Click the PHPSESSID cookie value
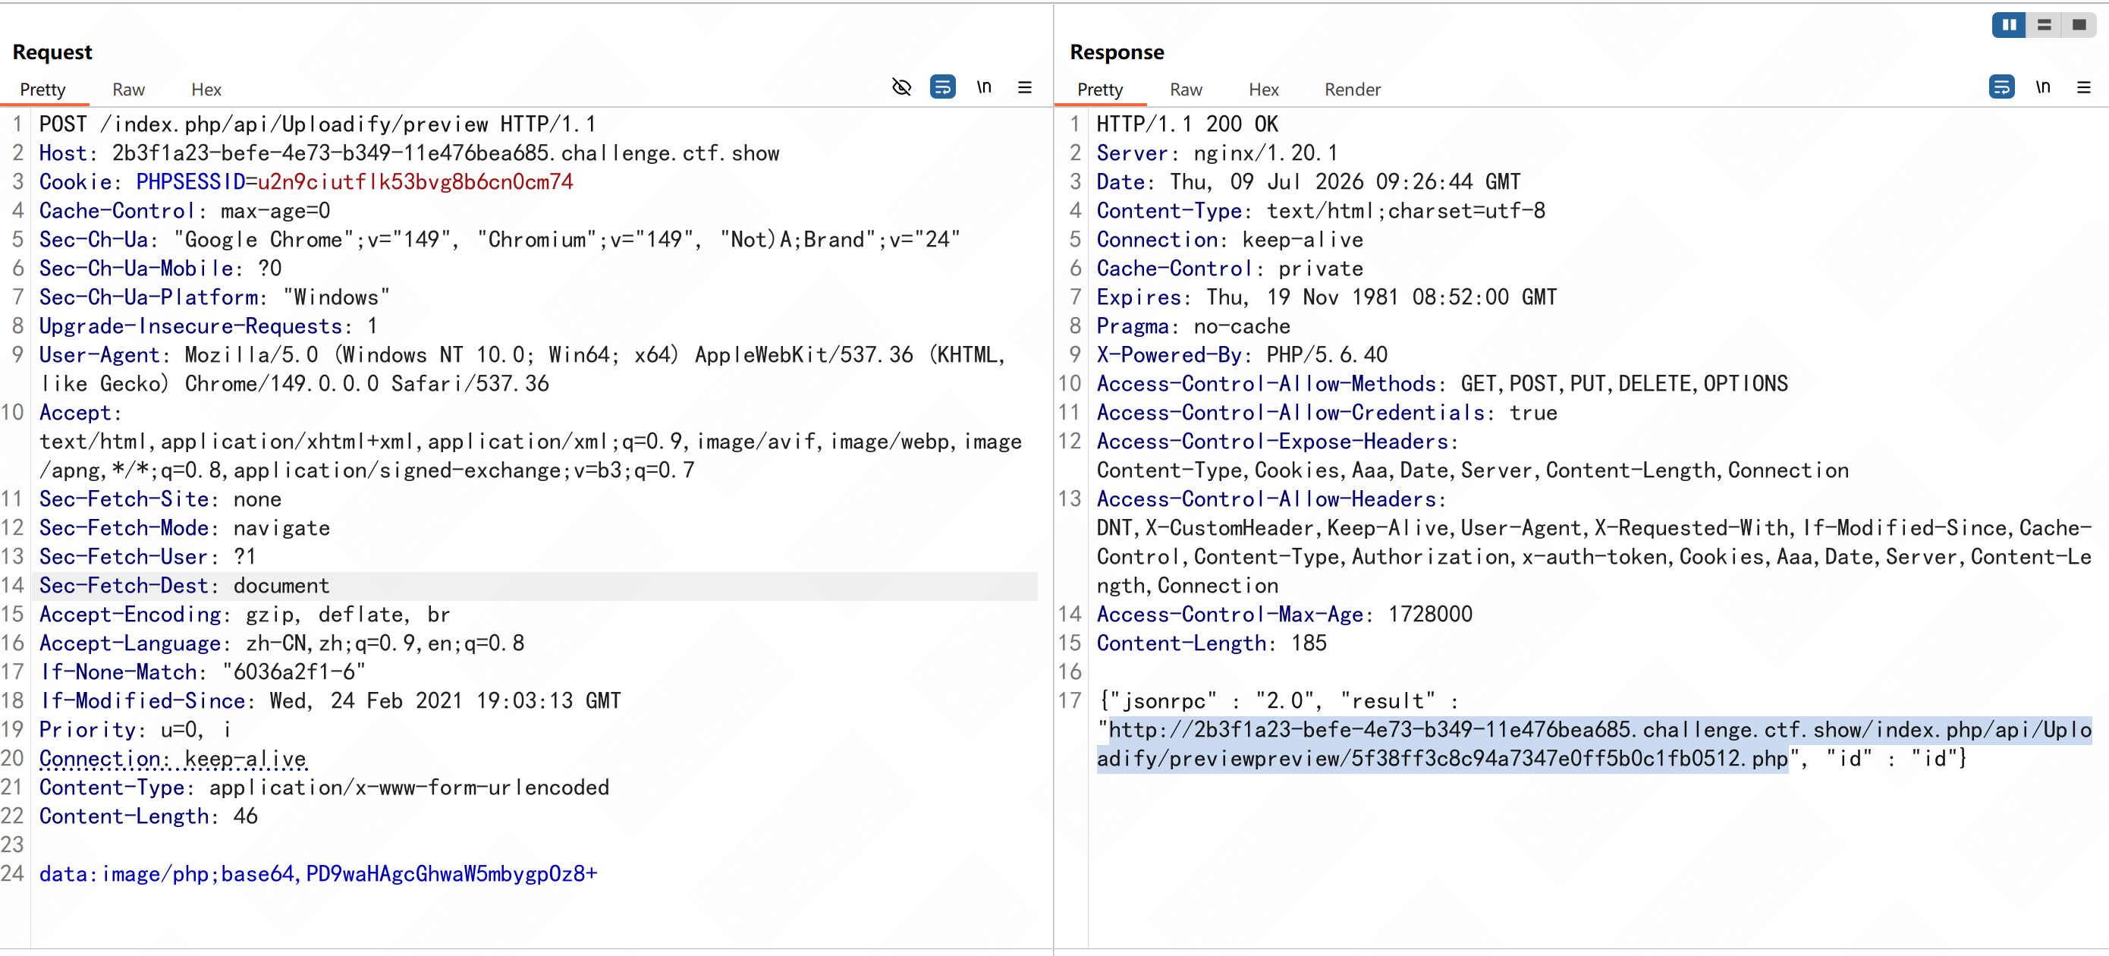 415,181
